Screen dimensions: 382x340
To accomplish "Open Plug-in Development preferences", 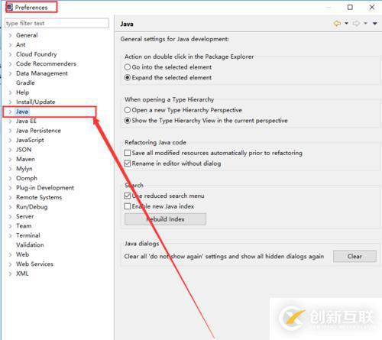I will pos(45,188).
